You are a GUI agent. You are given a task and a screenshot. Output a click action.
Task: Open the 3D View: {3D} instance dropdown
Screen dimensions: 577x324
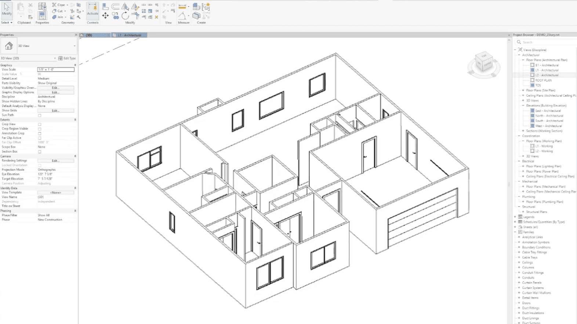tap(55, 58)
